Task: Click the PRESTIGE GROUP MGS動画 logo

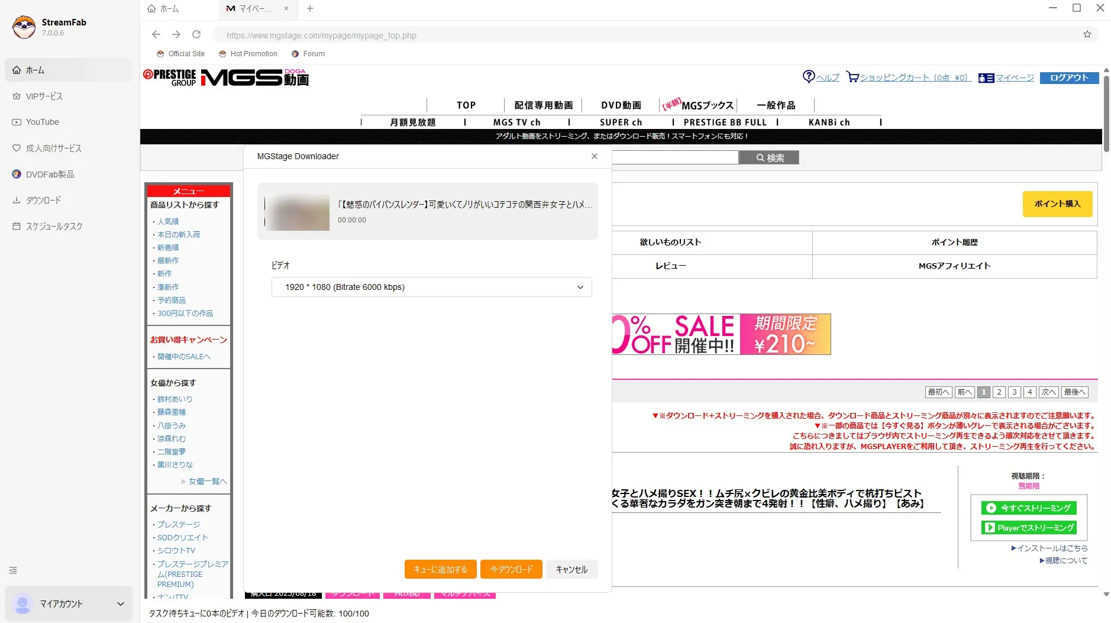Action: [x=226, y=78]
